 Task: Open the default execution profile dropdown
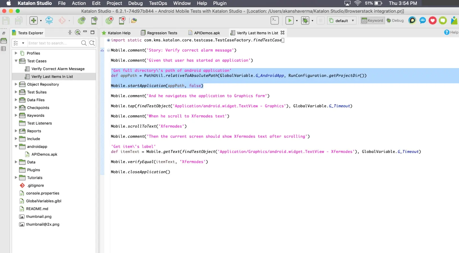point(342,21)
